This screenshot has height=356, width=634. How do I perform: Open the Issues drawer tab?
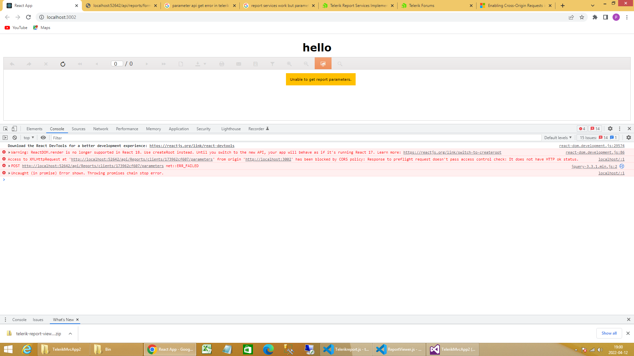pos(38,320)
